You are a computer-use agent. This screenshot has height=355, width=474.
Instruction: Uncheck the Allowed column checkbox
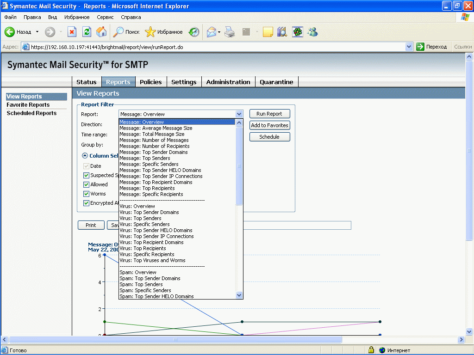(86, 184)
